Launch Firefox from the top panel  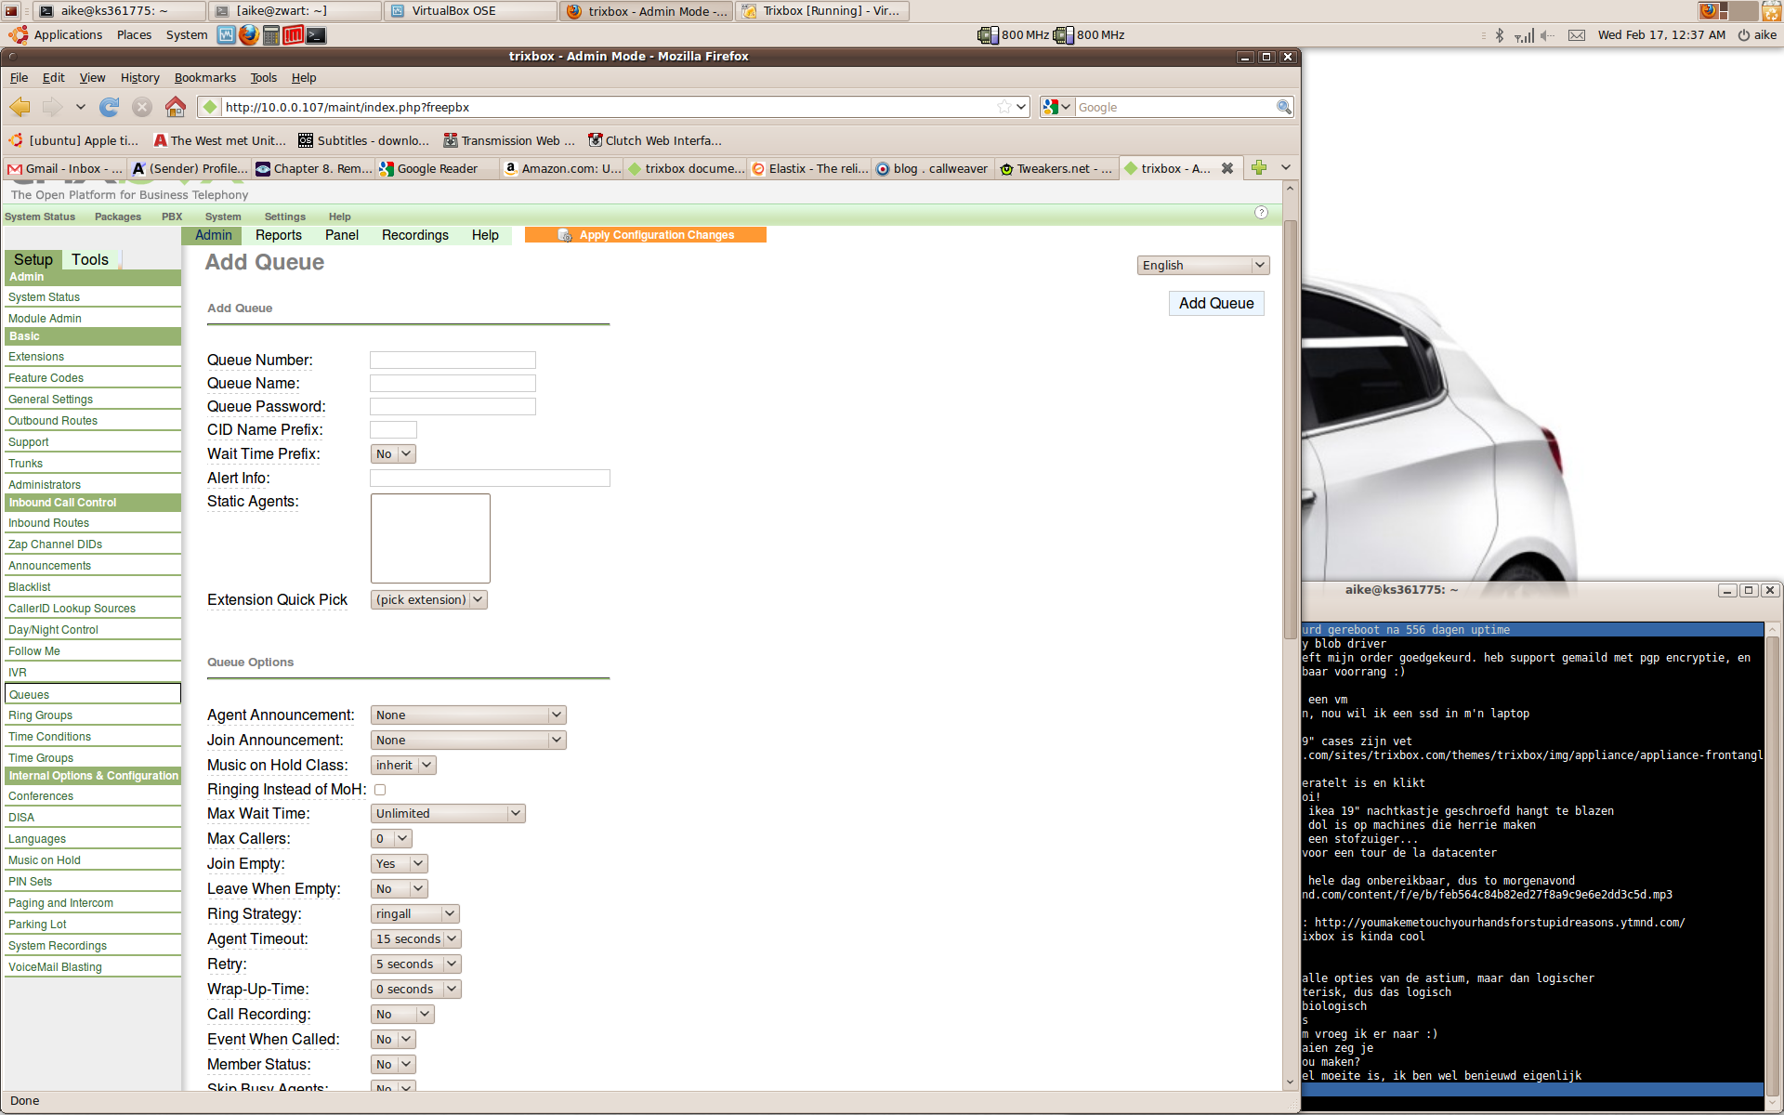pos(248,35)
